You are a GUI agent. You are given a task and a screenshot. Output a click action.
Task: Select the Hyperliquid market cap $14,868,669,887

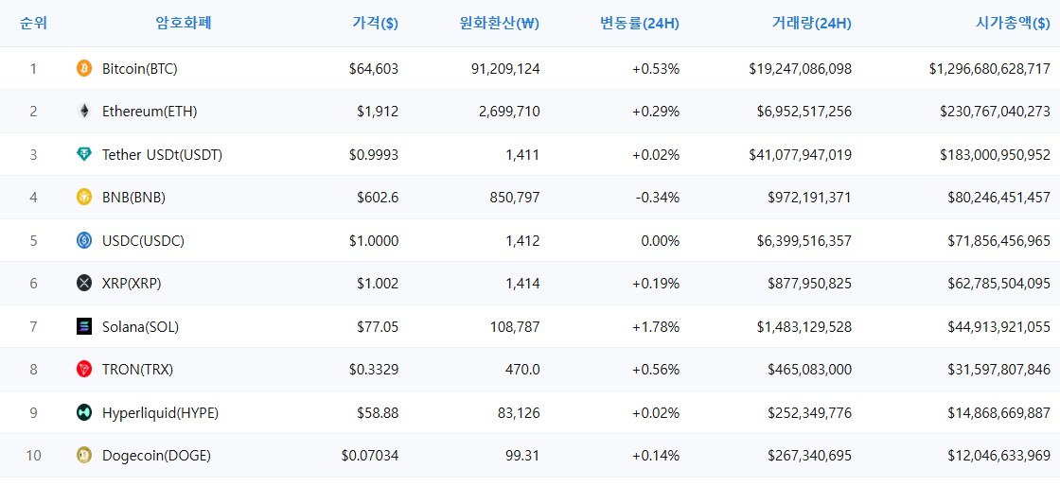[x=999, y=413]
